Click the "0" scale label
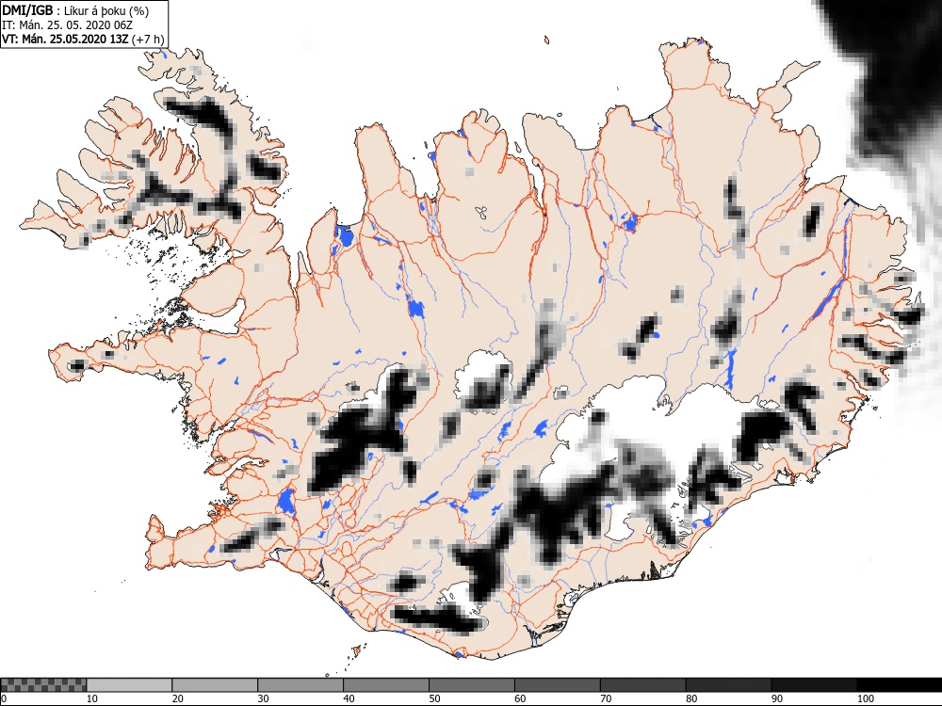Viewport: 942px width, 706px height. click(x=3, y=698)
